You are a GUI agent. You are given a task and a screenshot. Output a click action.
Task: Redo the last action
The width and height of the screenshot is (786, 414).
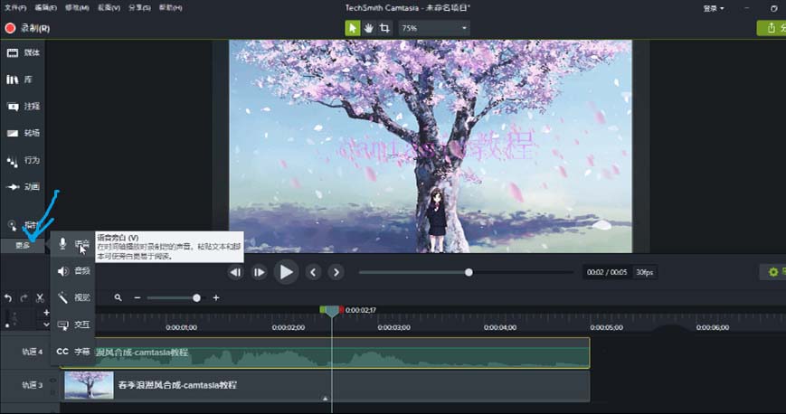click(x=24, y=298)
